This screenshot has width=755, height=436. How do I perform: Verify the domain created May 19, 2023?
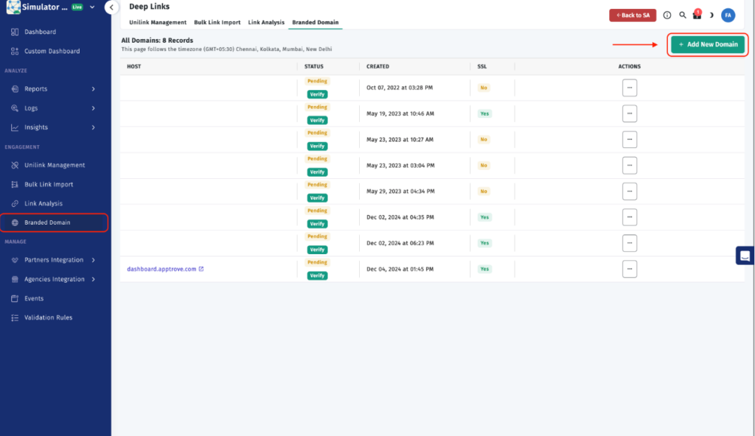click(x=317, y=120)
